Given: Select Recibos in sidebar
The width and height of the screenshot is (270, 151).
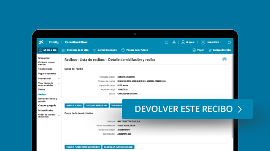Looking at the screenshot, I should (x=42, y=94).
